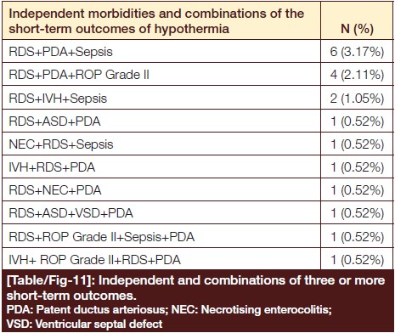Click the RDS+ASD+PDA row label
The width and height of the screenshot is (395, 333).
(x=54, y=121)
